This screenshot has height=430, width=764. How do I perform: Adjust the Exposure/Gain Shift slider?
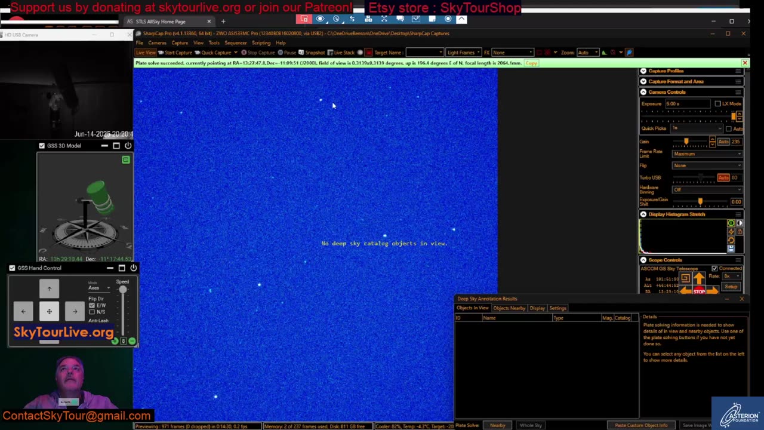pos(700,201)
